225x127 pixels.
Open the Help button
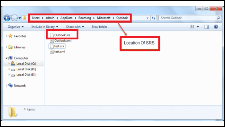[x=216, y=27]
